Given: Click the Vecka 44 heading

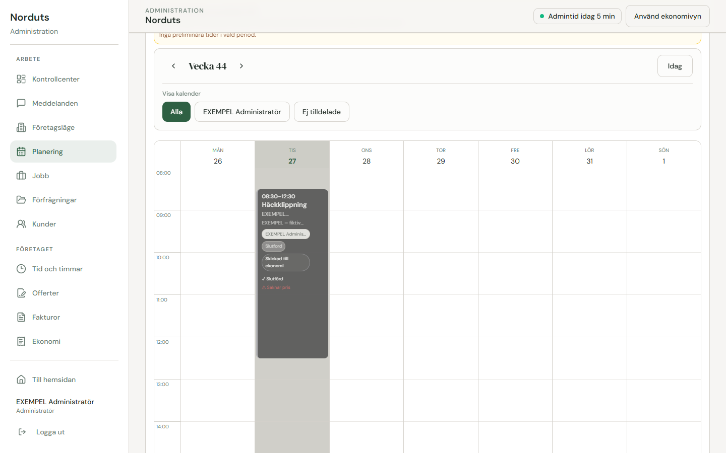Looking at the screenshot, I should click(x=208, y=66).
